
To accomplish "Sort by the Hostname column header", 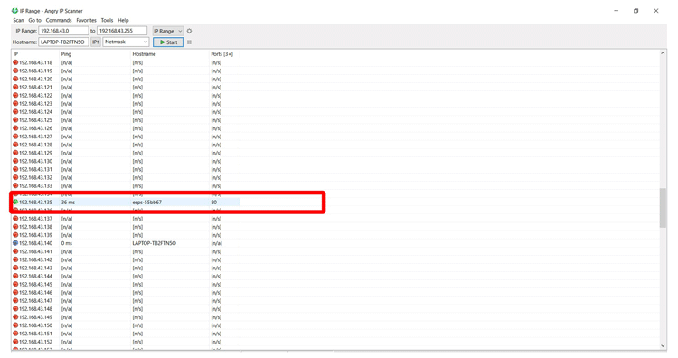I will coord(170,54).
